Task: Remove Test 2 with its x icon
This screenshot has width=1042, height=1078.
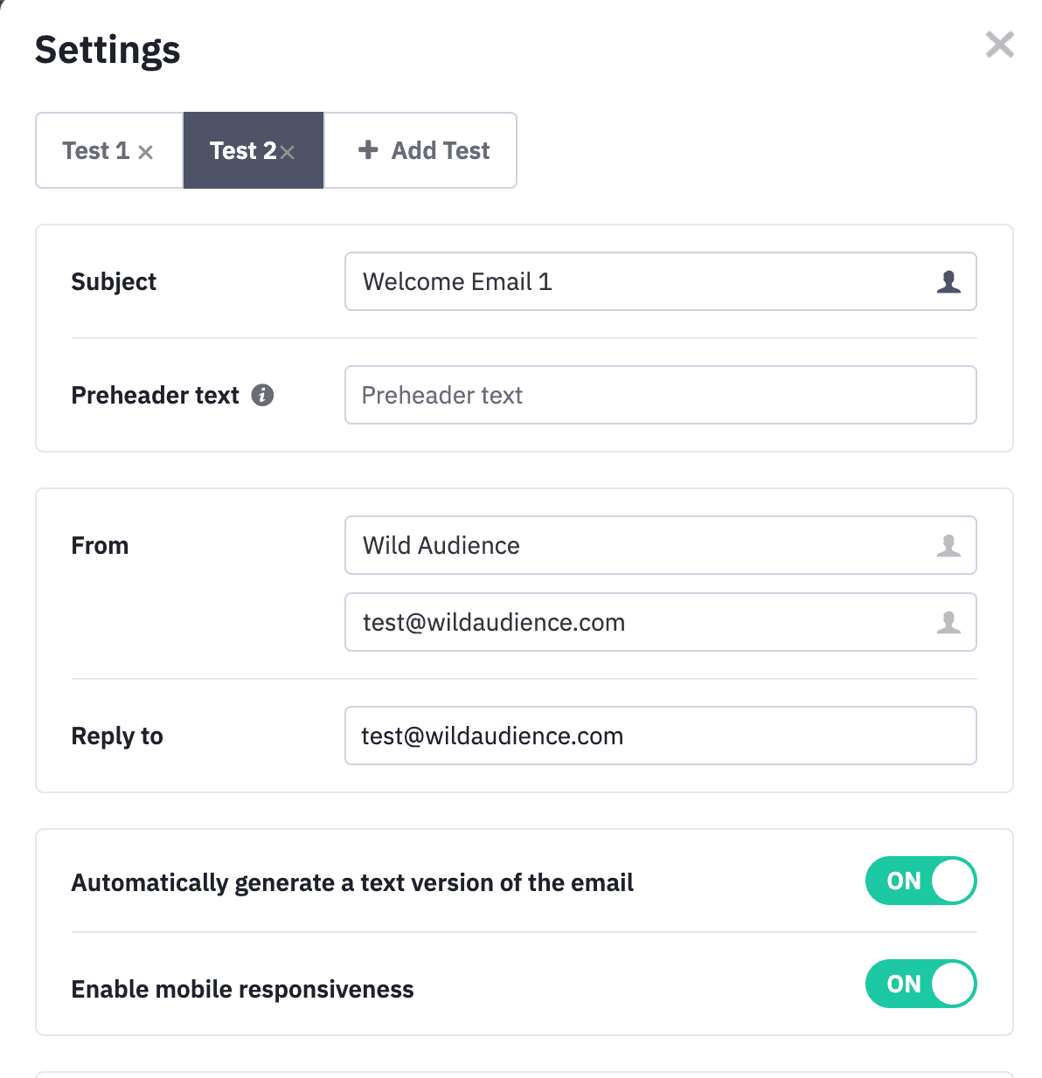Action: coord(287,152)
